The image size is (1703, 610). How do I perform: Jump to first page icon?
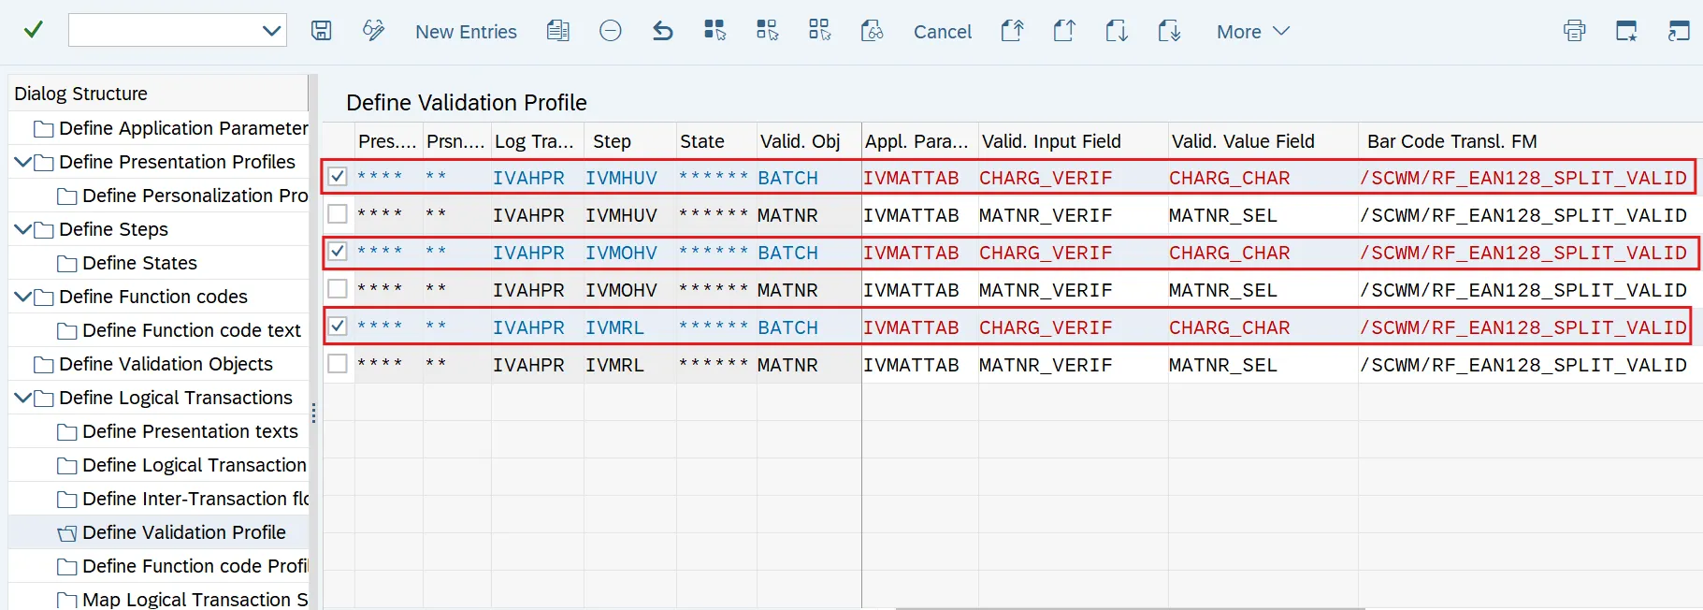[1012, 31]
